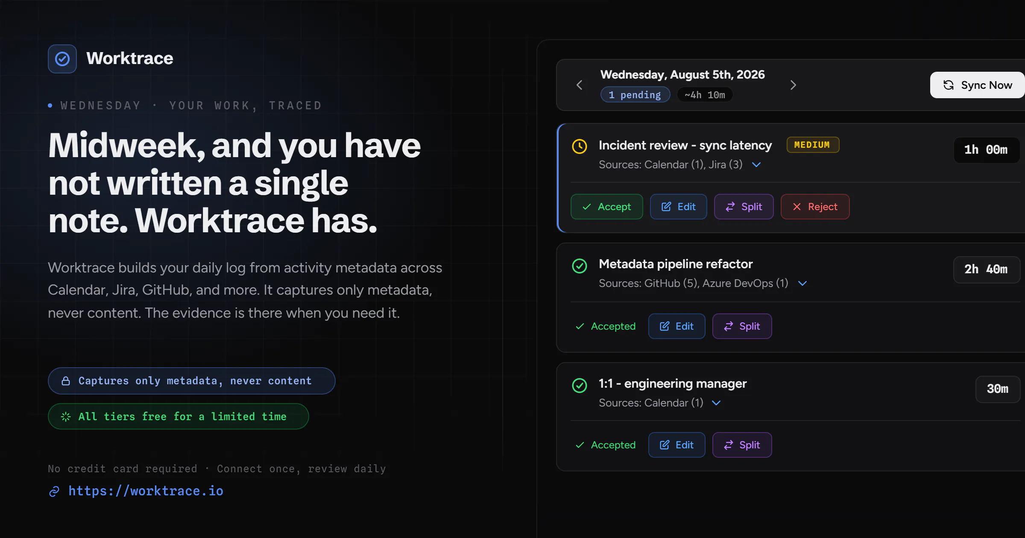Expand Calendar sources for 1:1 entry
Screen dimensions: 1025x538
pos(716,403)
